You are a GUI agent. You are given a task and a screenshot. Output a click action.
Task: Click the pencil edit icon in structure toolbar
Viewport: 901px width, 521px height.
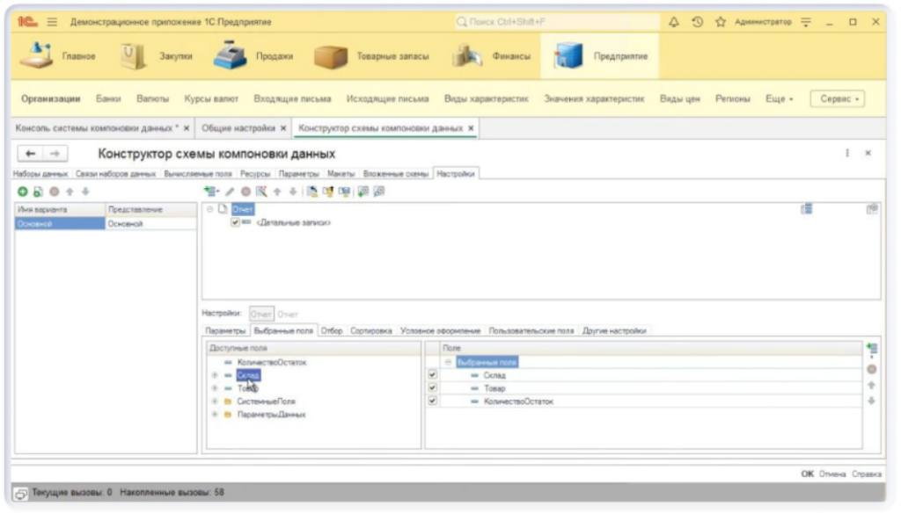[231, 191]
